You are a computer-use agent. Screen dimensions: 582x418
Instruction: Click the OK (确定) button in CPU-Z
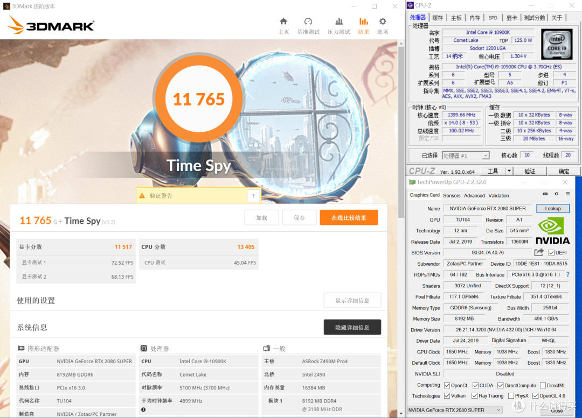tap(564, 171)
